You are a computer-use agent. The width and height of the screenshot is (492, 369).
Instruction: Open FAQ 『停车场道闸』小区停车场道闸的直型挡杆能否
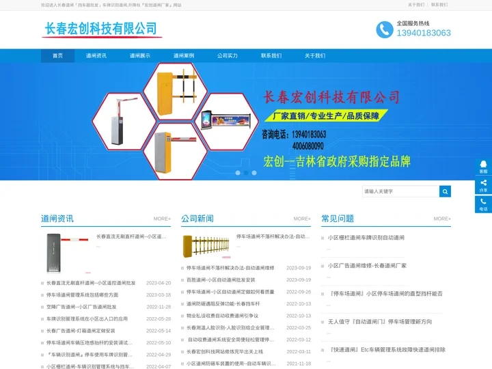[x=385, y=294]
